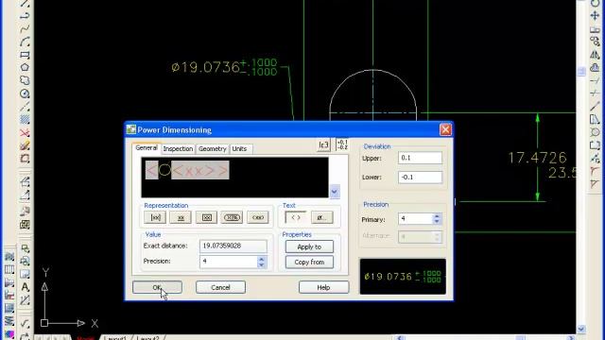Select the Revision cloud tool
This screenshot has height=340, width=605.
tap(25, 80)
